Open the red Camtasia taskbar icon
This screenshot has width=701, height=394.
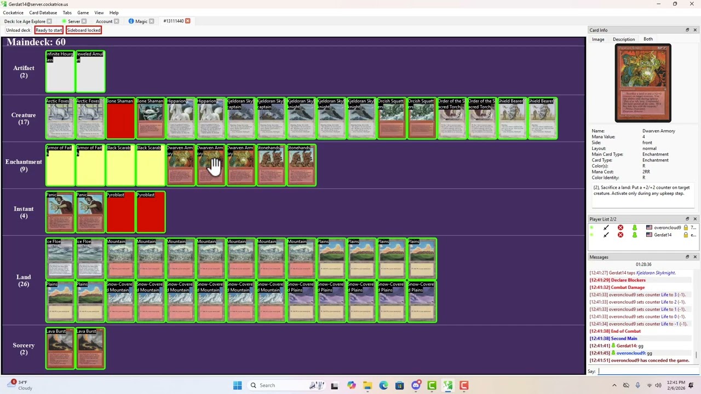[x=464, y=385]
